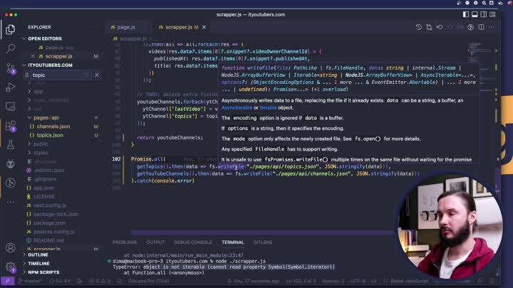
Task: Click the master branch in status bar
Action: click(31, 281)
